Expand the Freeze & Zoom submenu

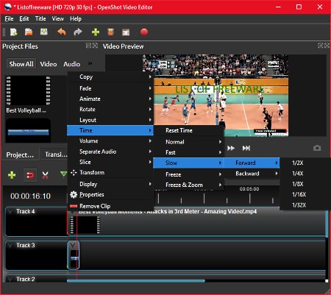(x=188, y=185)
